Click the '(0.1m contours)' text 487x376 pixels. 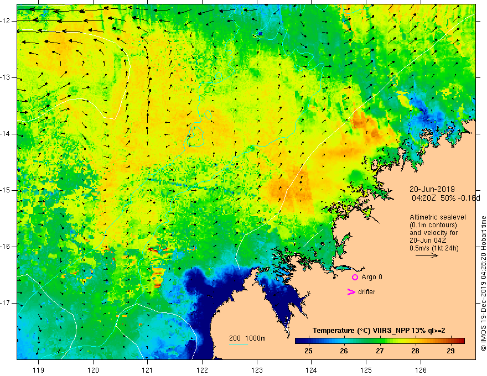click(x=433, y=225)
